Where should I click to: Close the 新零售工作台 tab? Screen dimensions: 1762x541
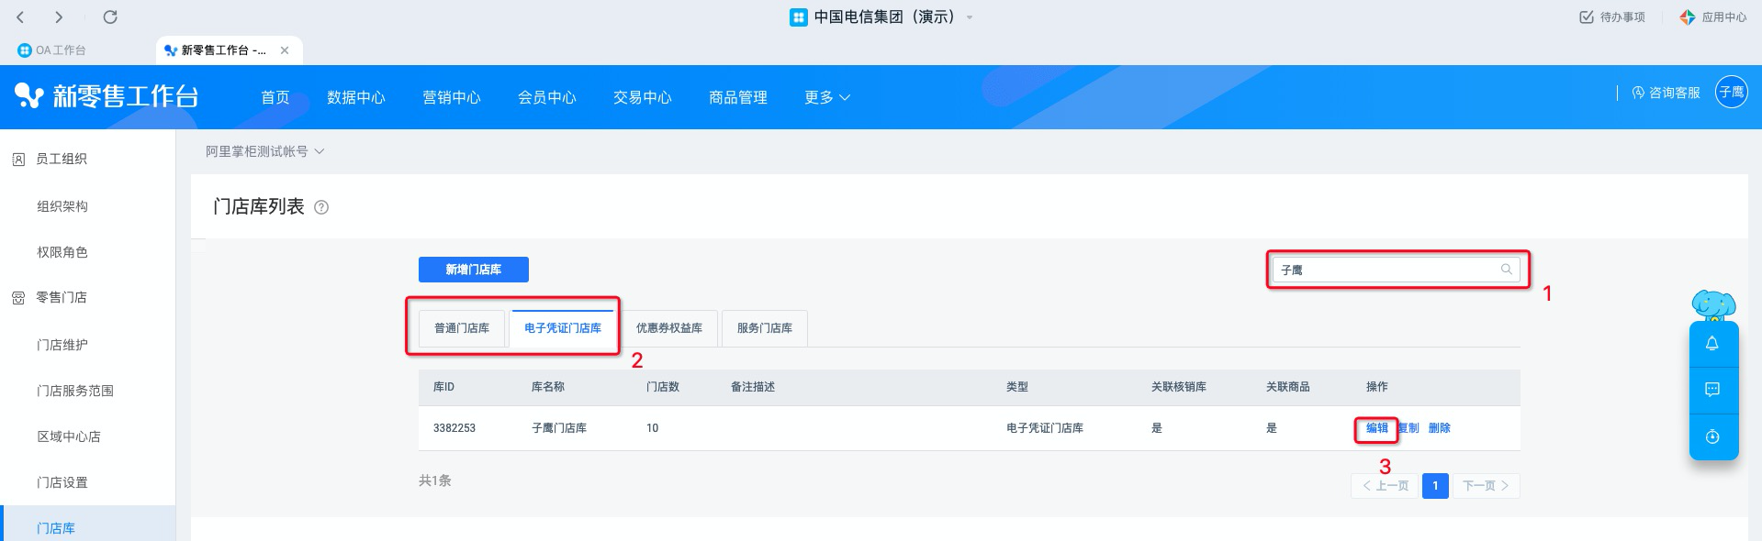[x=285, y=50]
